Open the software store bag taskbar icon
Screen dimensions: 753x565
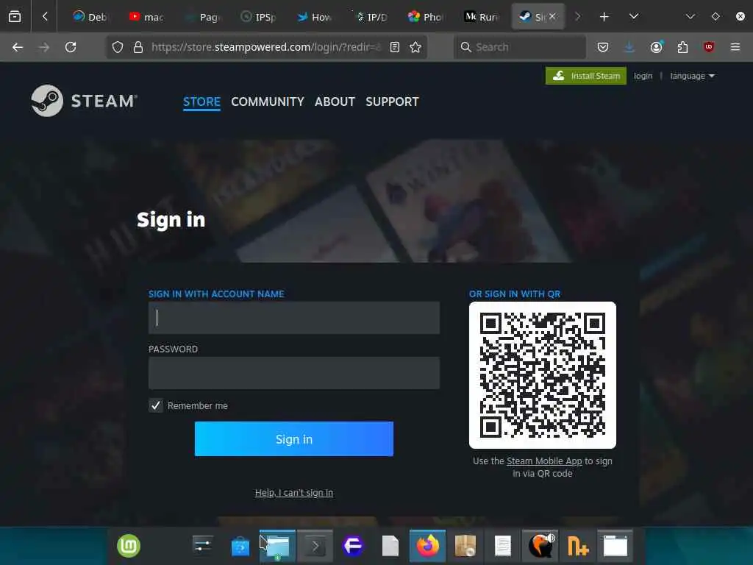click(240, 547)
